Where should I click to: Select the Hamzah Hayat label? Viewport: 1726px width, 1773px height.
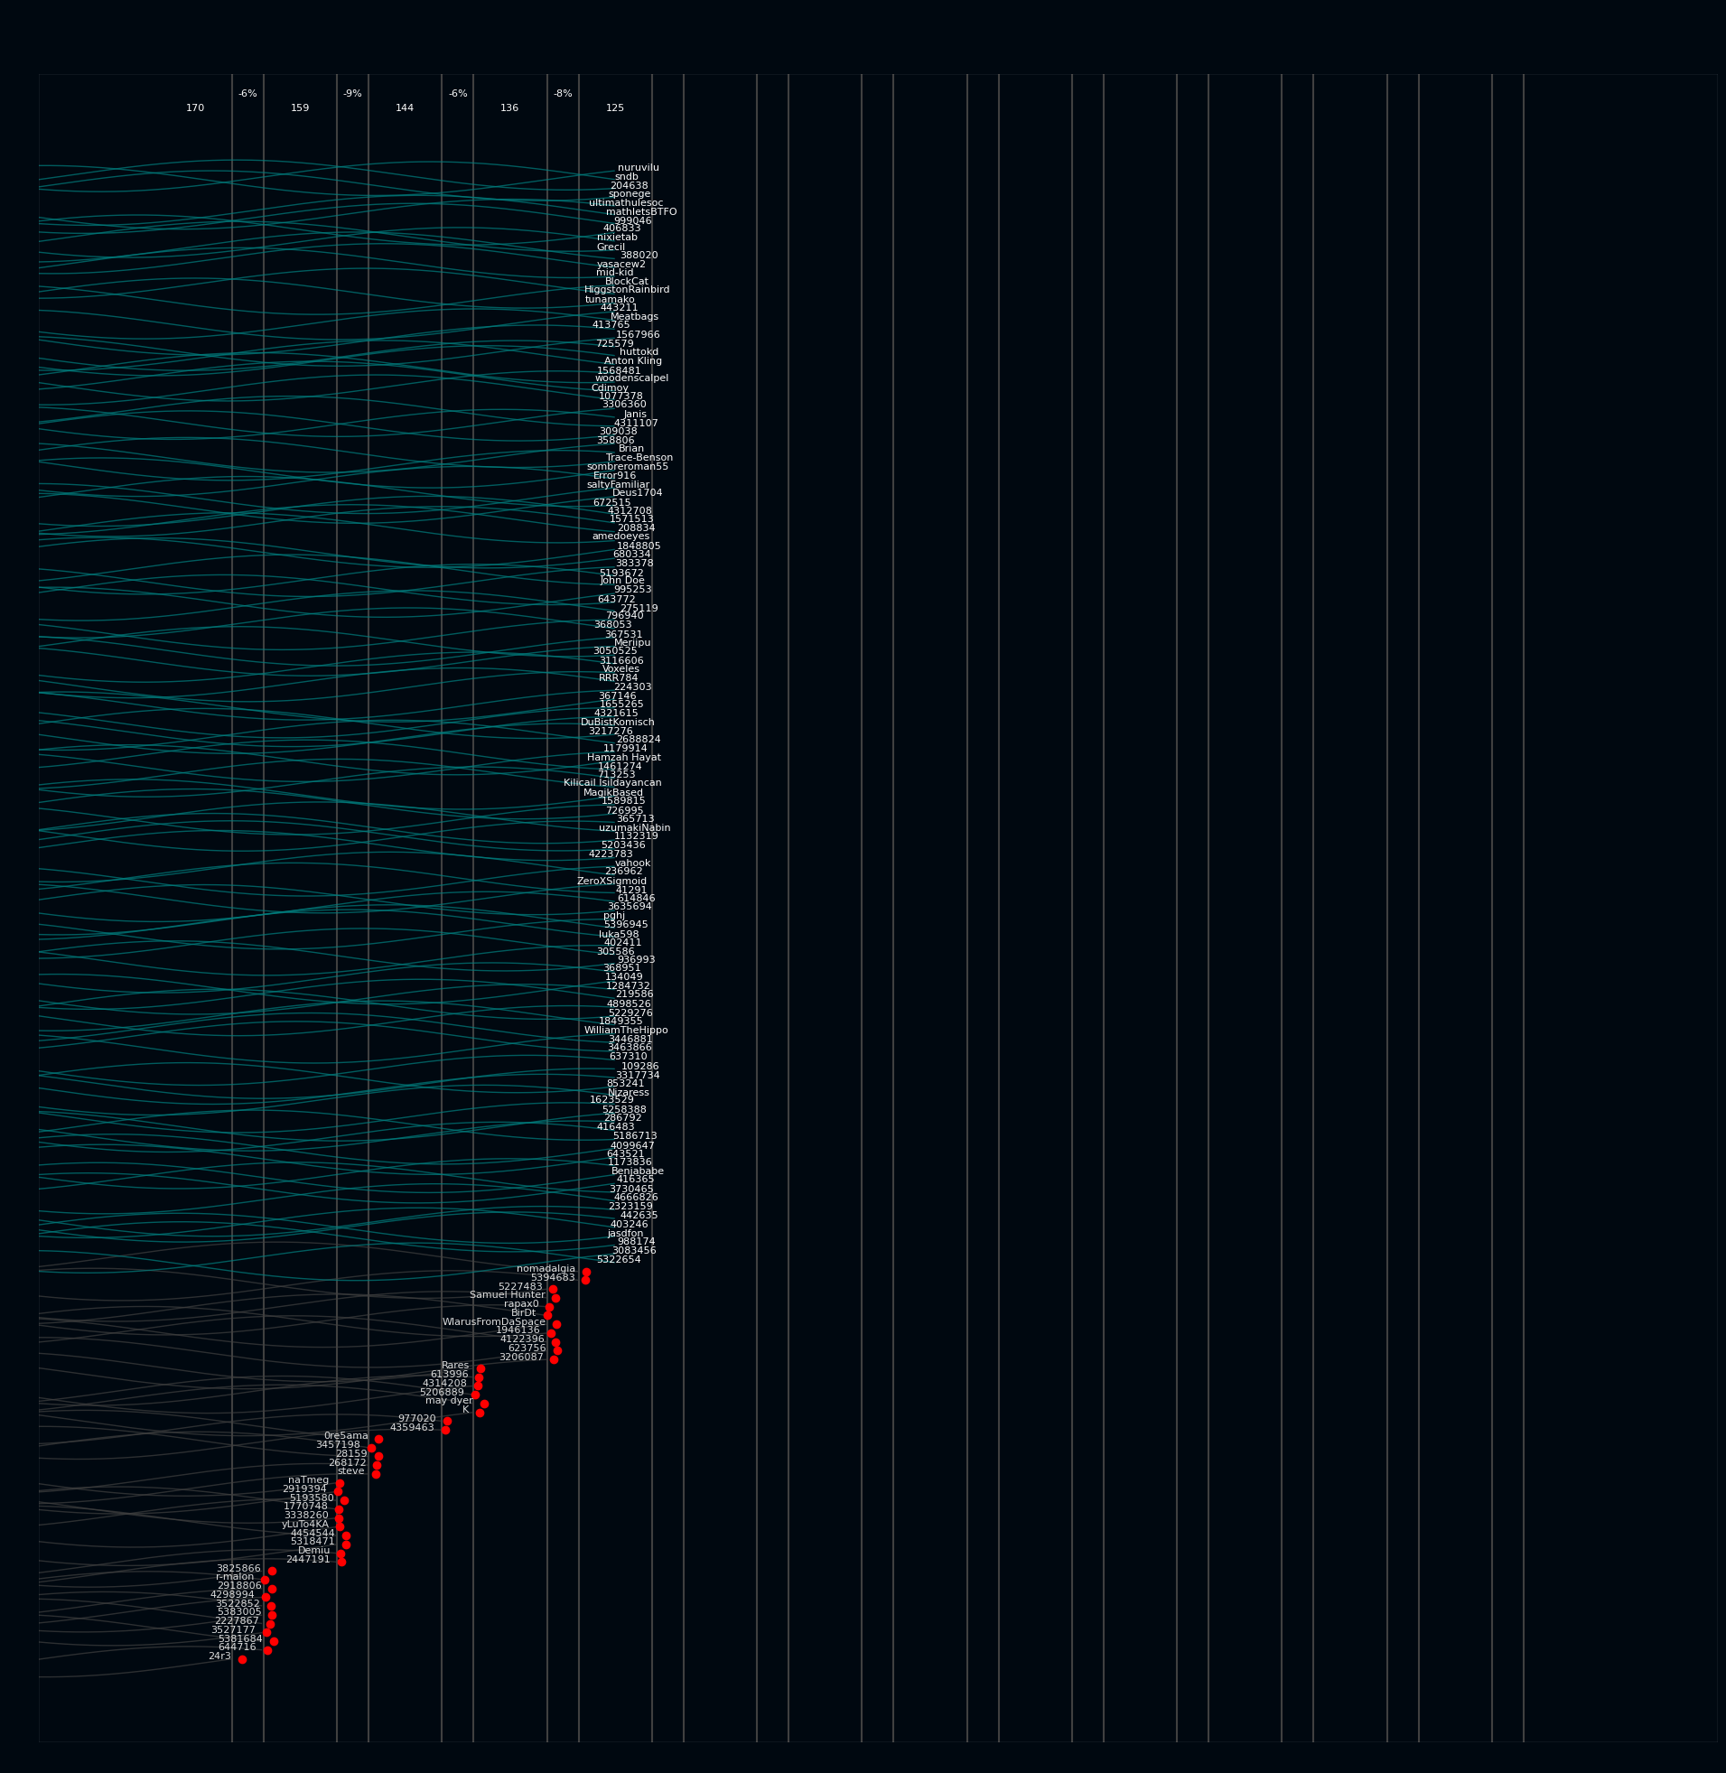(623, 758)
